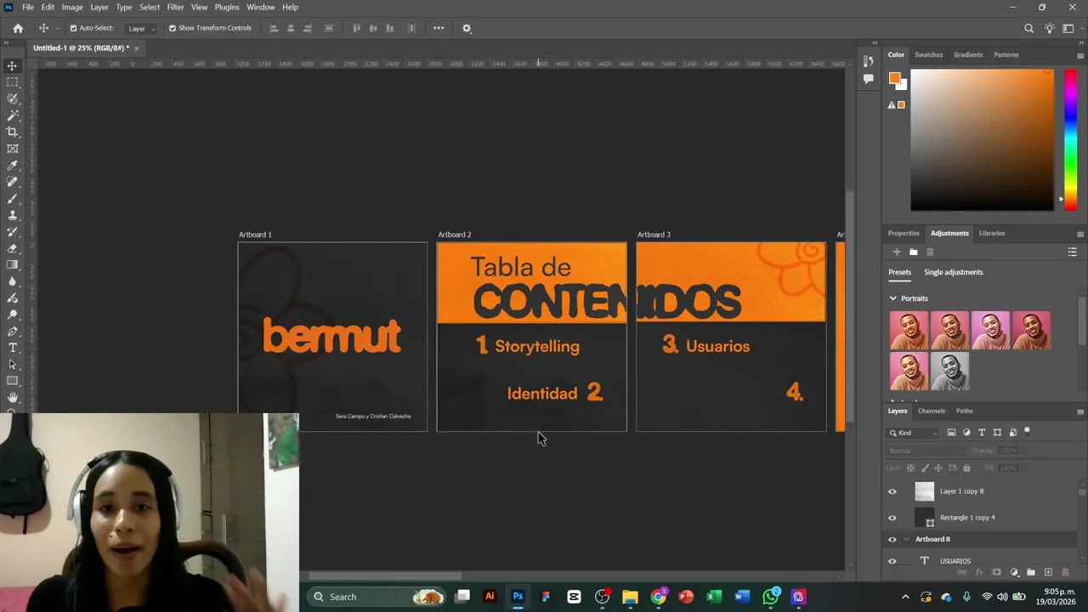This screenshot has width=1088, height=612.
Task: Open the Adjustments panel menu
Action: pyautogui.click(x=1080, y=234)
